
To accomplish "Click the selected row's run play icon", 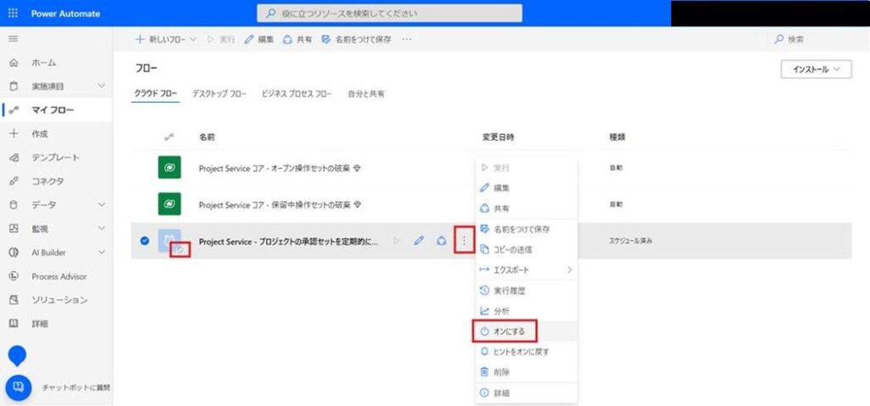I will [396, 240].
